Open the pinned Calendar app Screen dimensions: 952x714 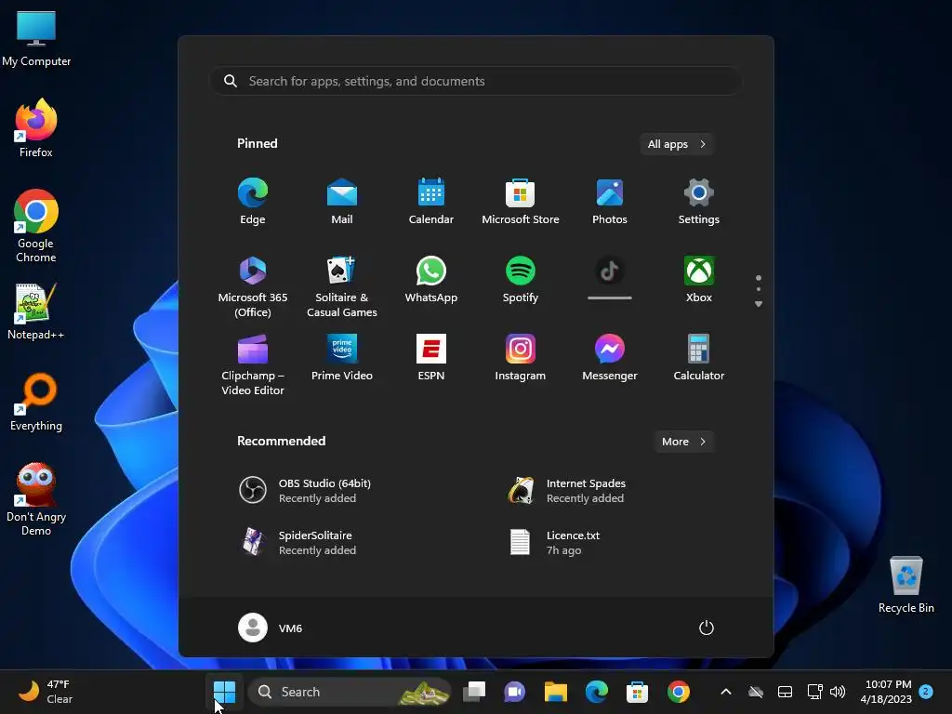click(431, 201)
